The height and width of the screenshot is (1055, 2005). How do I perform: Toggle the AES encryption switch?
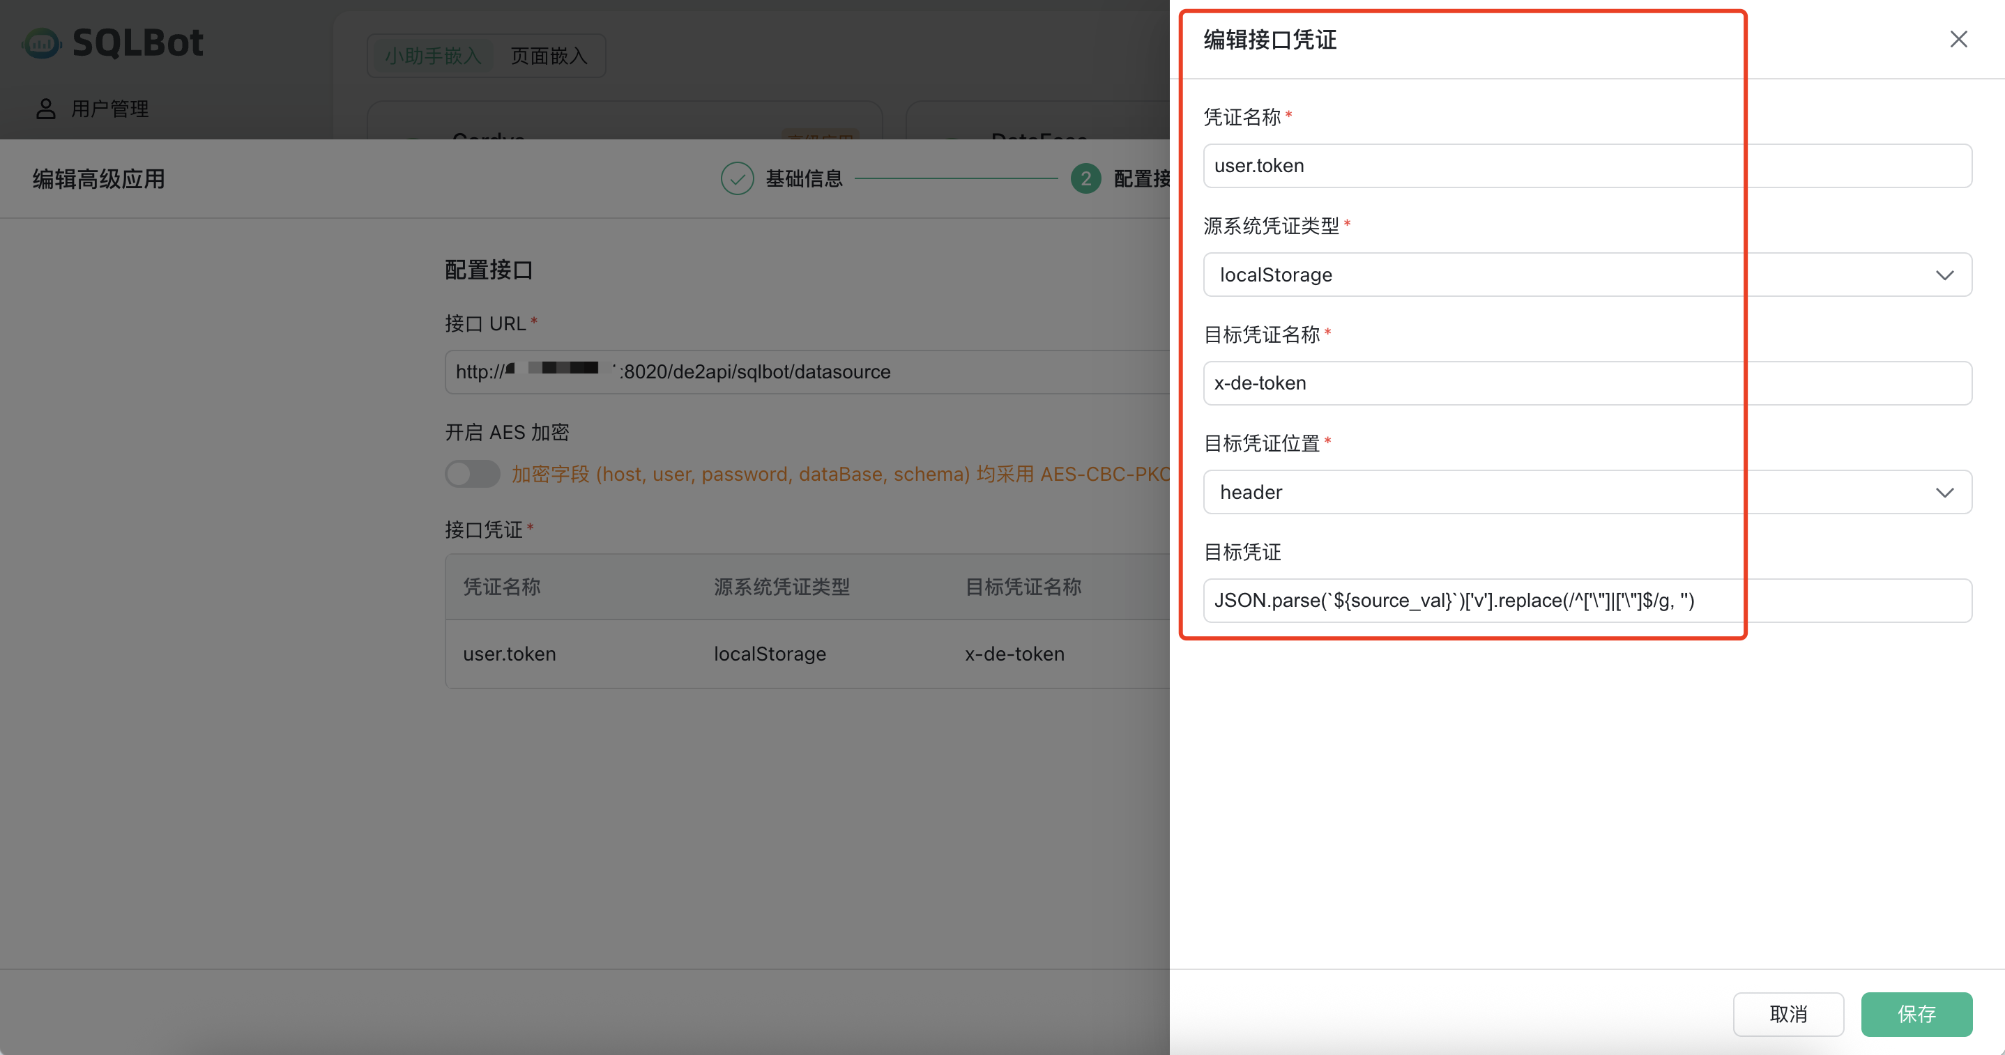pyautogui.click(x=473, y=474)
